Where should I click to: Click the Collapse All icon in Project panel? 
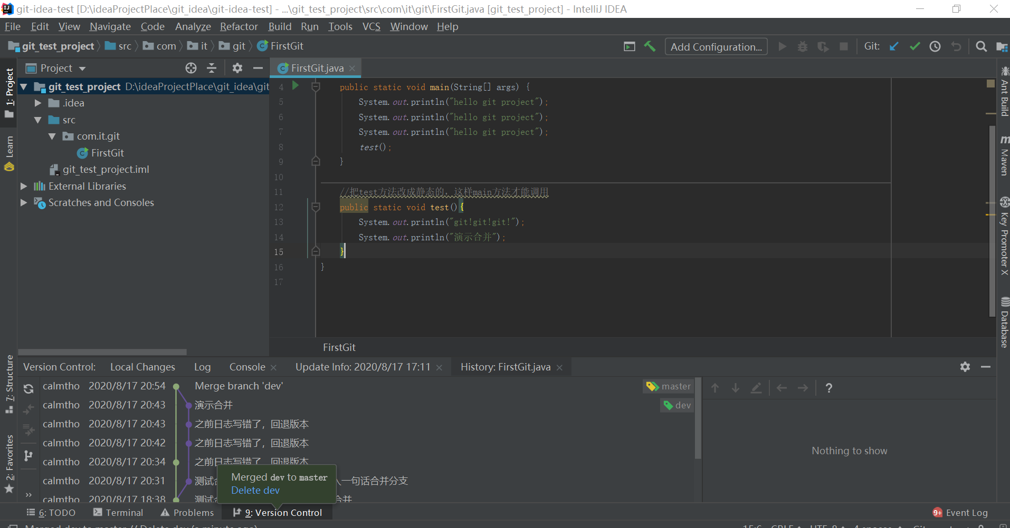(212, 68)
